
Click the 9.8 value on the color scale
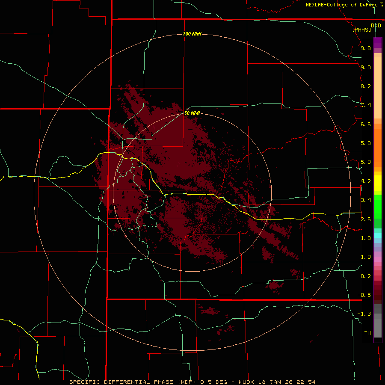tap(366, 48)
